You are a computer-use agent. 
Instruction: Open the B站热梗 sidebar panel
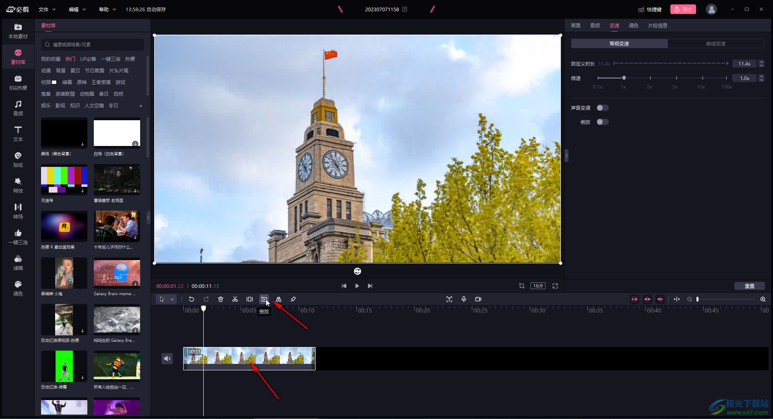coord(18,83)
